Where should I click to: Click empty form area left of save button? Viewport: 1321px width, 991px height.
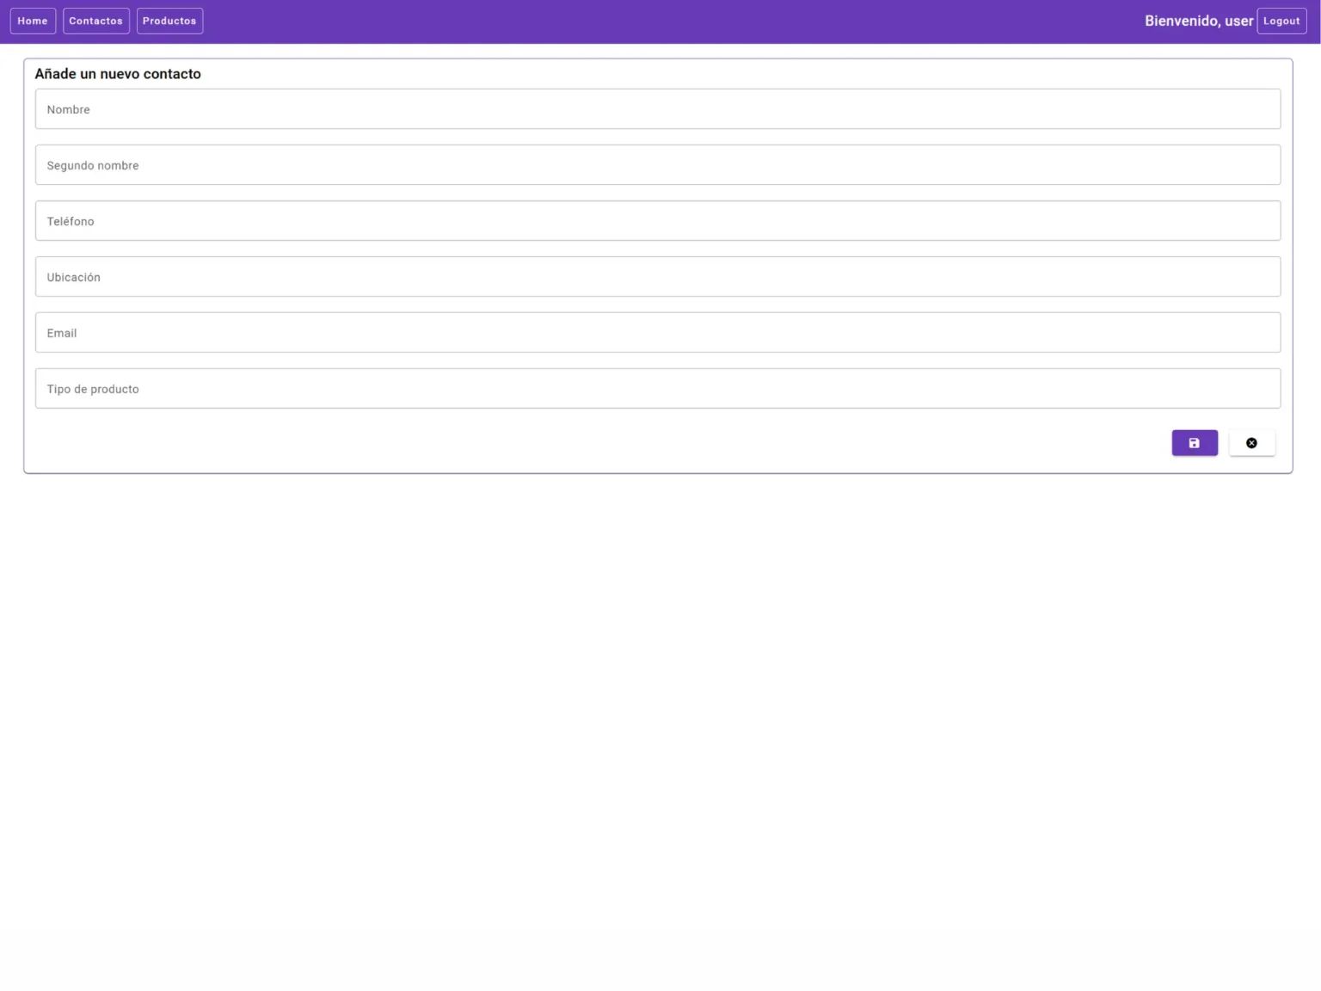pyautogui.click(x=602, y=442)
